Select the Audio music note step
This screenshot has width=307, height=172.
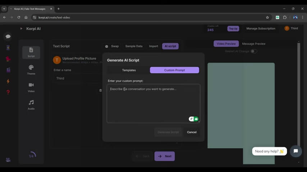[31, 104]
